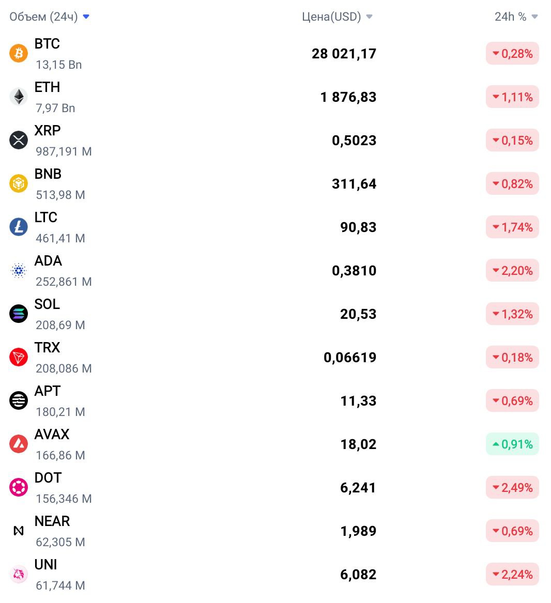The width and height of the screenshot is (551, 603).
Task: Tap the pink Polkadot icon
Action: [x=19, y=487]
